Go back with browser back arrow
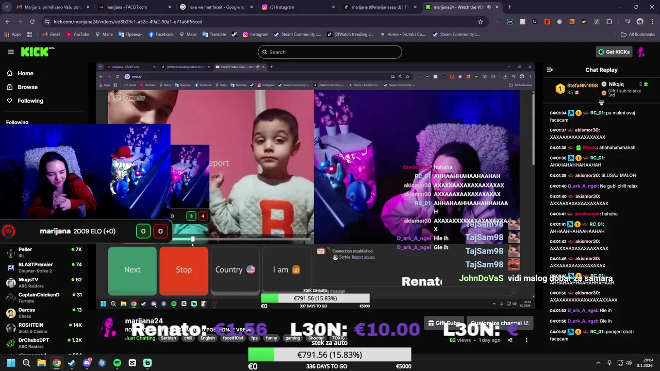The image size is (660, 371). coord(7,22)
